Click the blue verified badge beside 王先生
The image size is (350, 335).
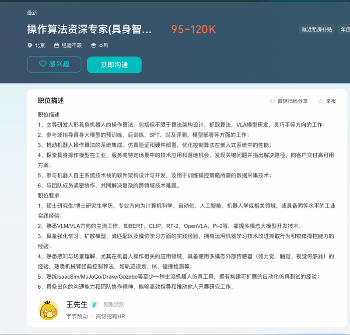[x=94, y=304]
